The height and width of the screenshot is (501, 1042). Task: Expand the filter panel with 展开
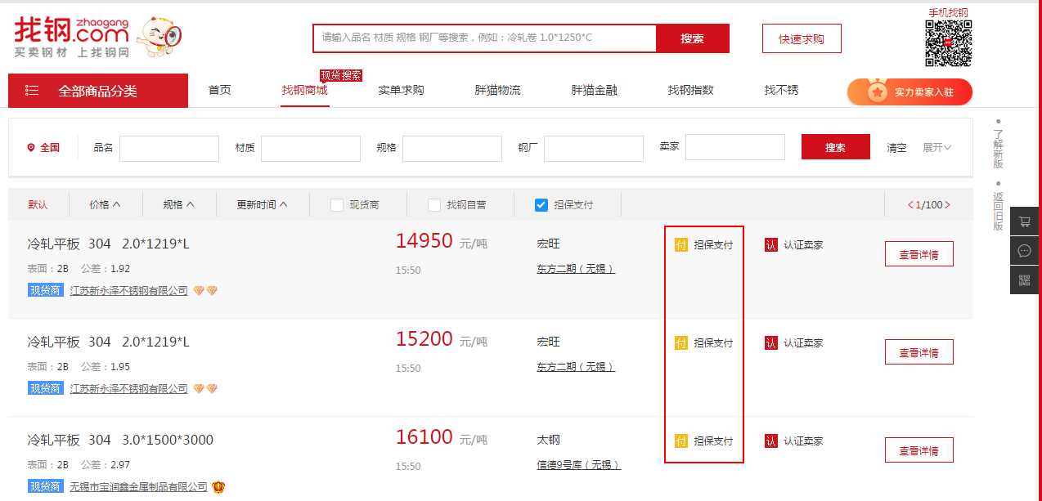coord(936,148)
